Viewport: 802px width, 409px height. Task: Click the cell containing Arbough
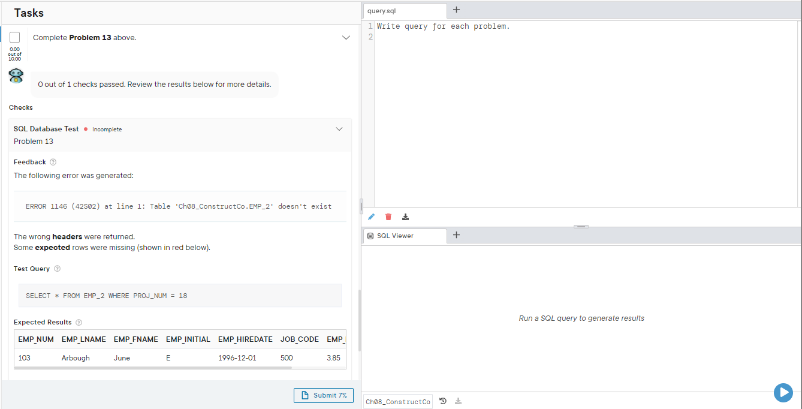point(76,357)
